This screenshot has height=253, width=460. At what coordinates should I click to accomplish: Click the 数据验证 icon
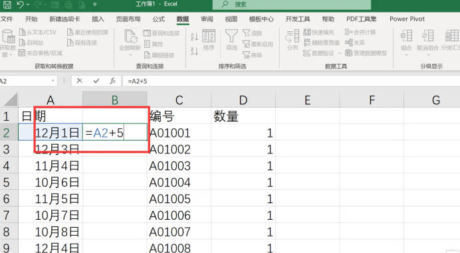point(307,53)
